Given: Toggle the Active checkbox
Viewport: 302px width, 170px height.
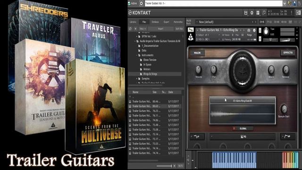Looking at the screenshot, I should pyautogui.click(x=129, y=3).
